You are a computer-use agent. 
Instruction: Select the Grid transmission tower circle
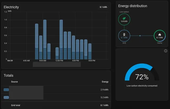pyautogui.click(x=124, y=36)
